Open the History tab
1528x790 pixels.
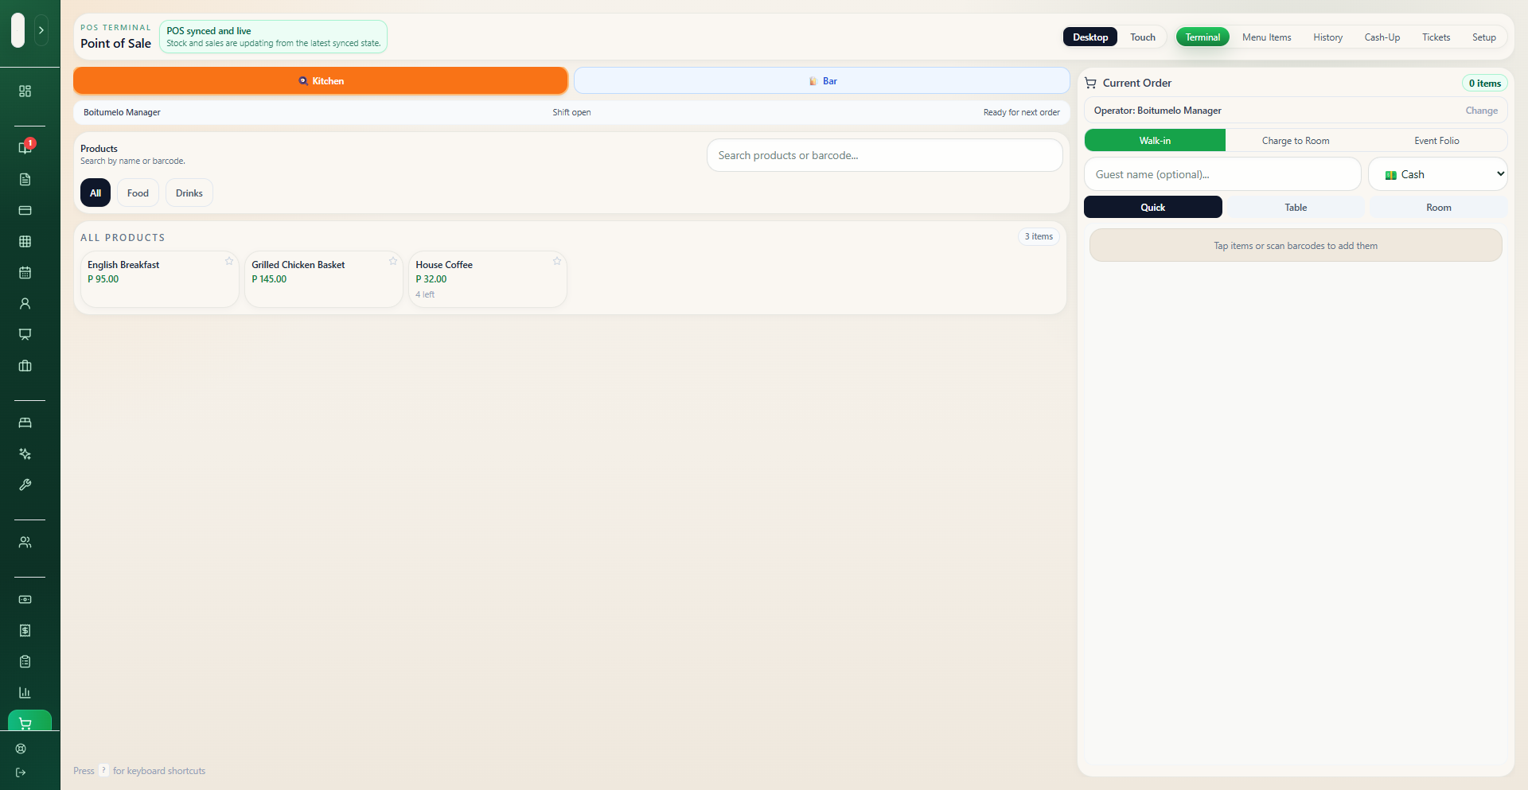click(1327, 37)
